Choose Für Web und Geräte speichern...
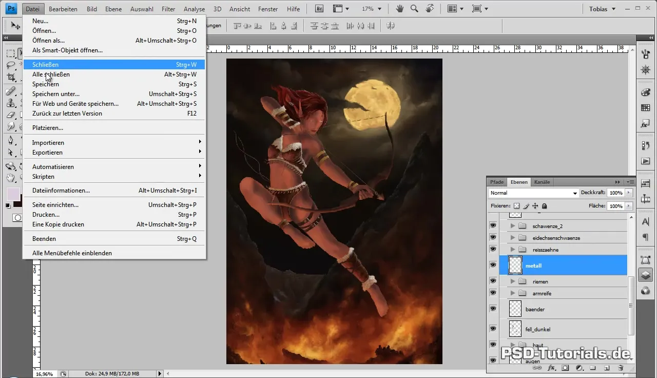657x378 pixels. [114, 104]
